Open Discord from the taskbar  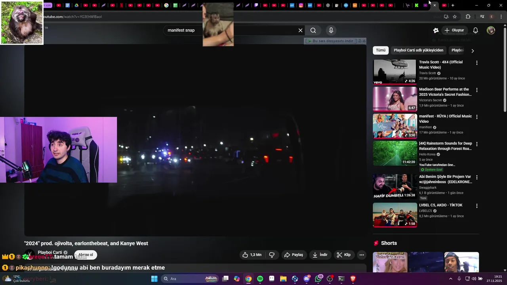[307, 279]
